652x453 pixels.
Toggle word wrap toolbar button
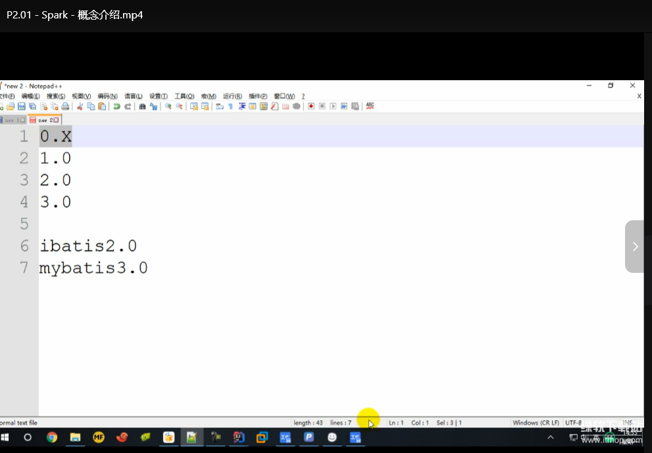pyautogui.click(x=220, y=107)
